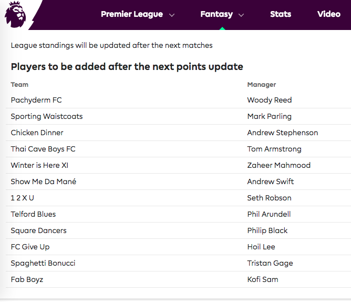Click Winter is Here XI team
Screen dimensions: 351x302
pyautogui.click(x=39, y=165)
